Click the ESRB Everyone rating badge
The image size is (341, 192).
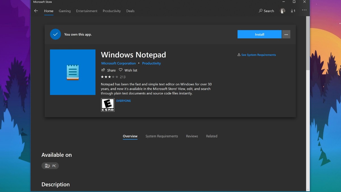[108, 105]
